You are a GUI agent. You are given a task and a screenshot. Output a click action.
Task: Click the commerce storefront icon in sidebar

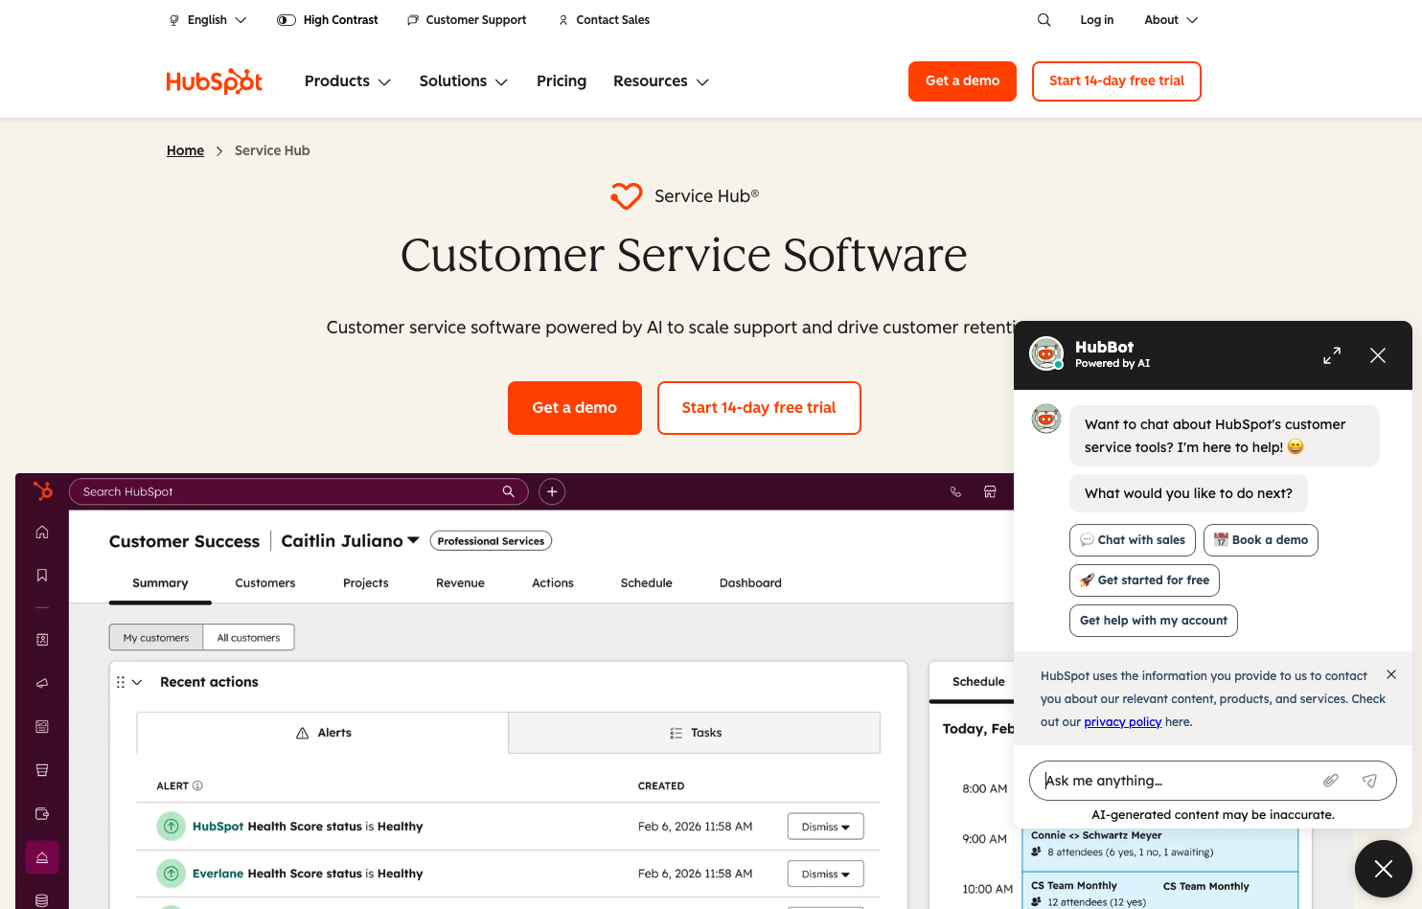[42, 770]
